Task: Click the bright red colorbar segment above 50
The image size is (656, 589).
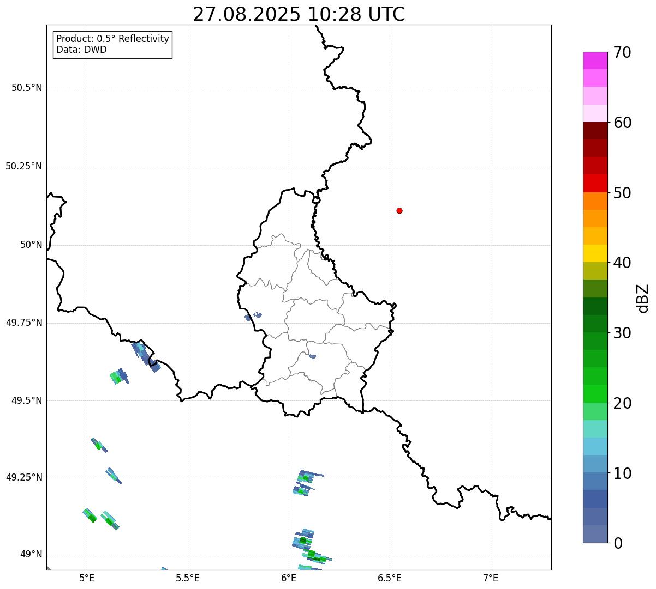Action: click(595, 184)
